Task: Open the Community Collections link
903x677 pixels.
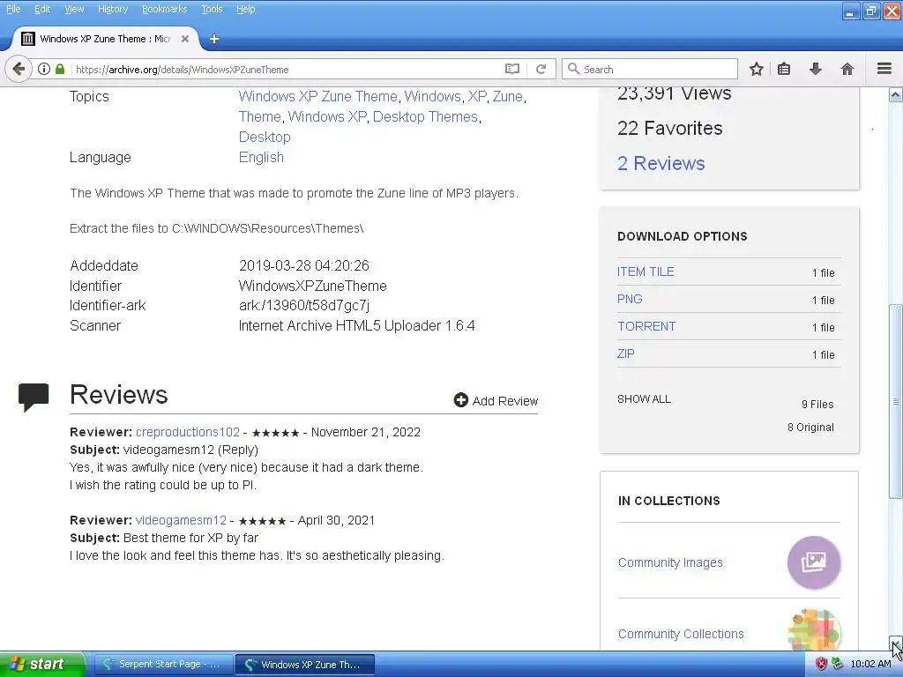Action: (681, 634)
